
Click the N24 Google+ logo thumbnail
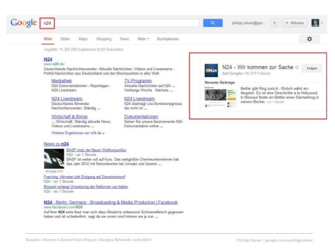click(211, 70)
